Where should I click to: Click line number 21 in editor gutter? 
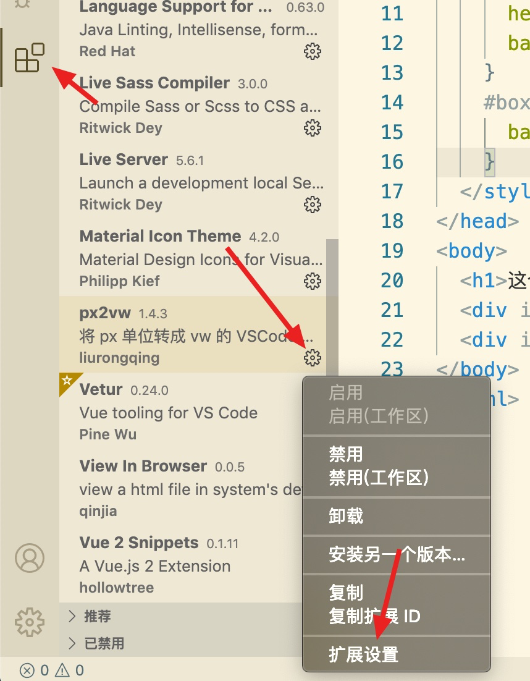(x=392, y=310)
